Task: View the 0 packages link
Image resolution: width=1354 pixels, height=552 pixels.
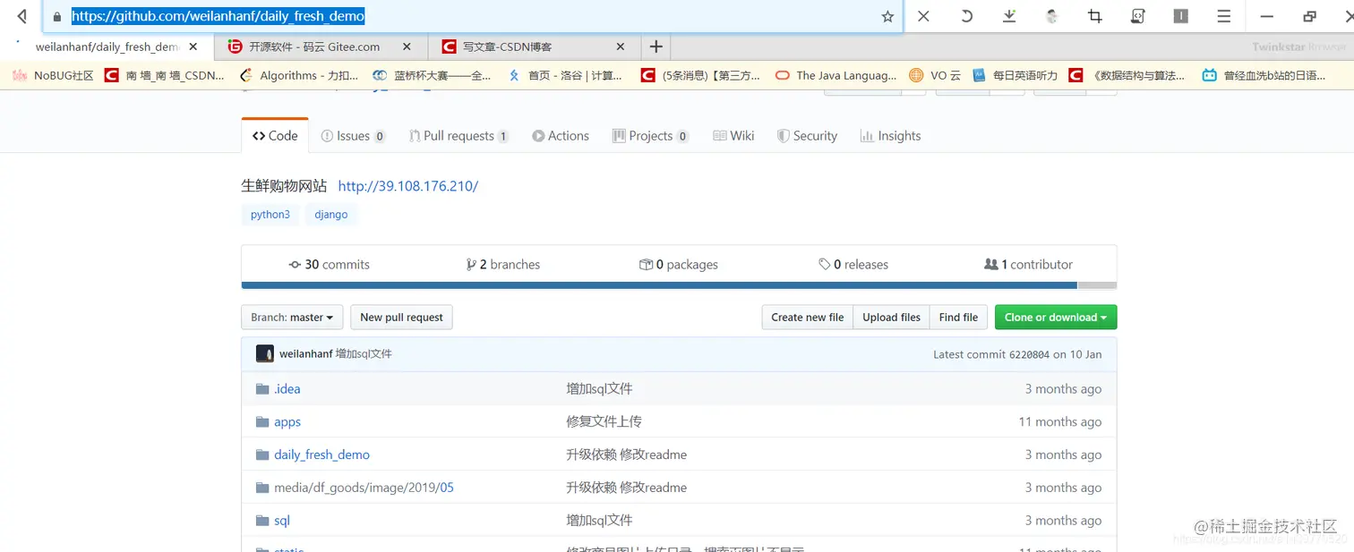Action: coord(679,265)
